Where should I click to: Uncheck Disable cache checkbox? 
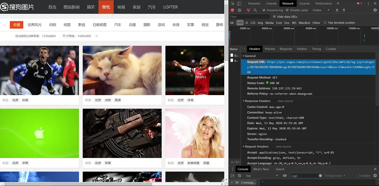click(x=287, y=10)
